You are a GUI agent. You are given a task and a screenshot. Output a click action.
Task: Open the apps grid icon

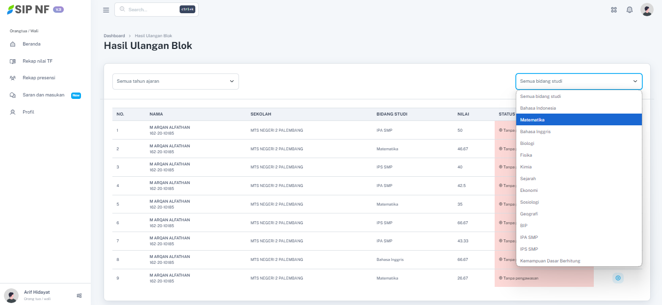613,10
